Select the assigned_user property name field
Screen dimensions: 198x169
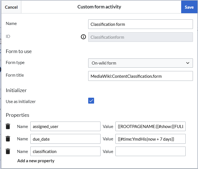pos(65,126)
